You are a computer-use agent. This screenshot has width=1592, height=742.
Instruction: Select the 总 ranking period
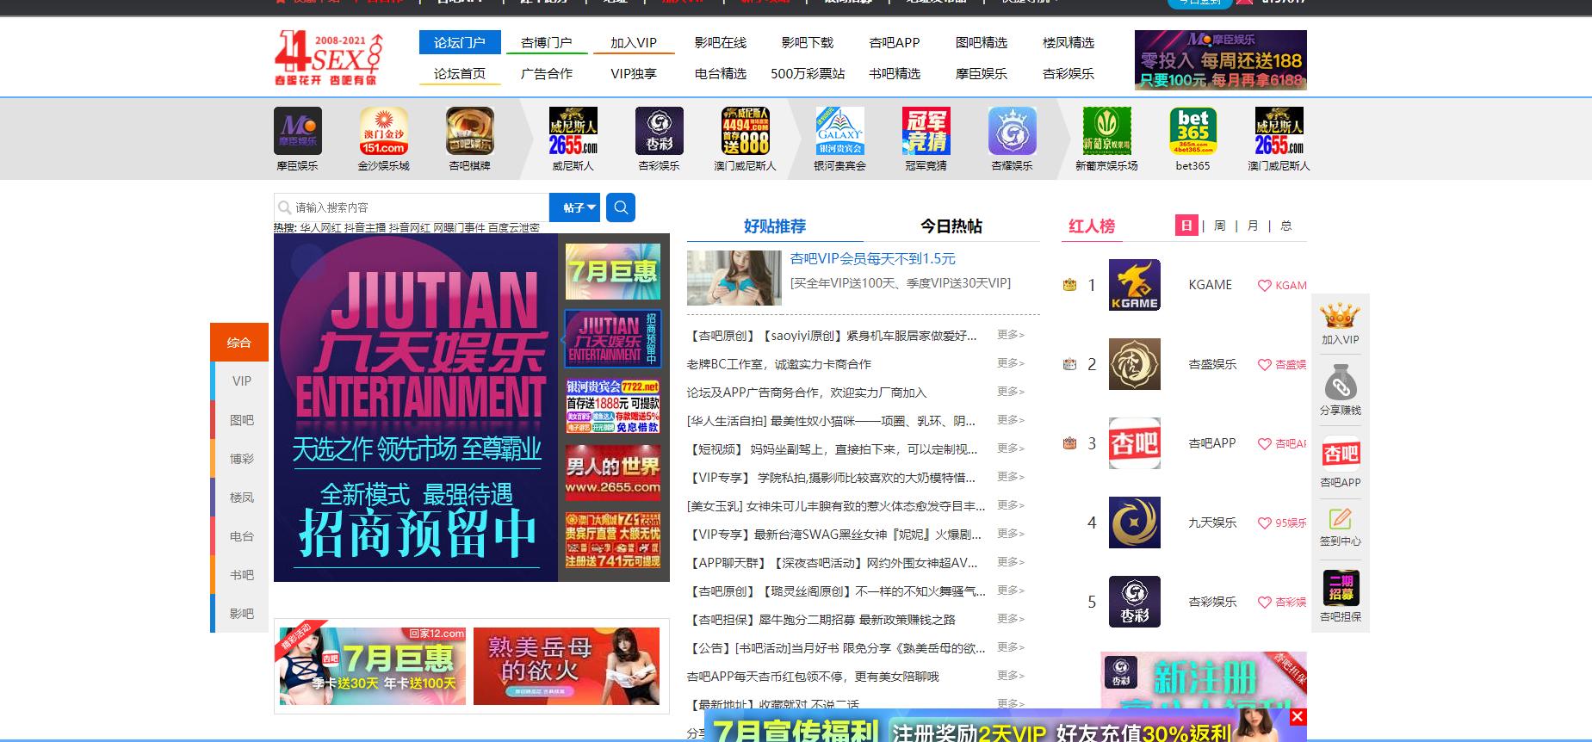(x=1286, y=226)
